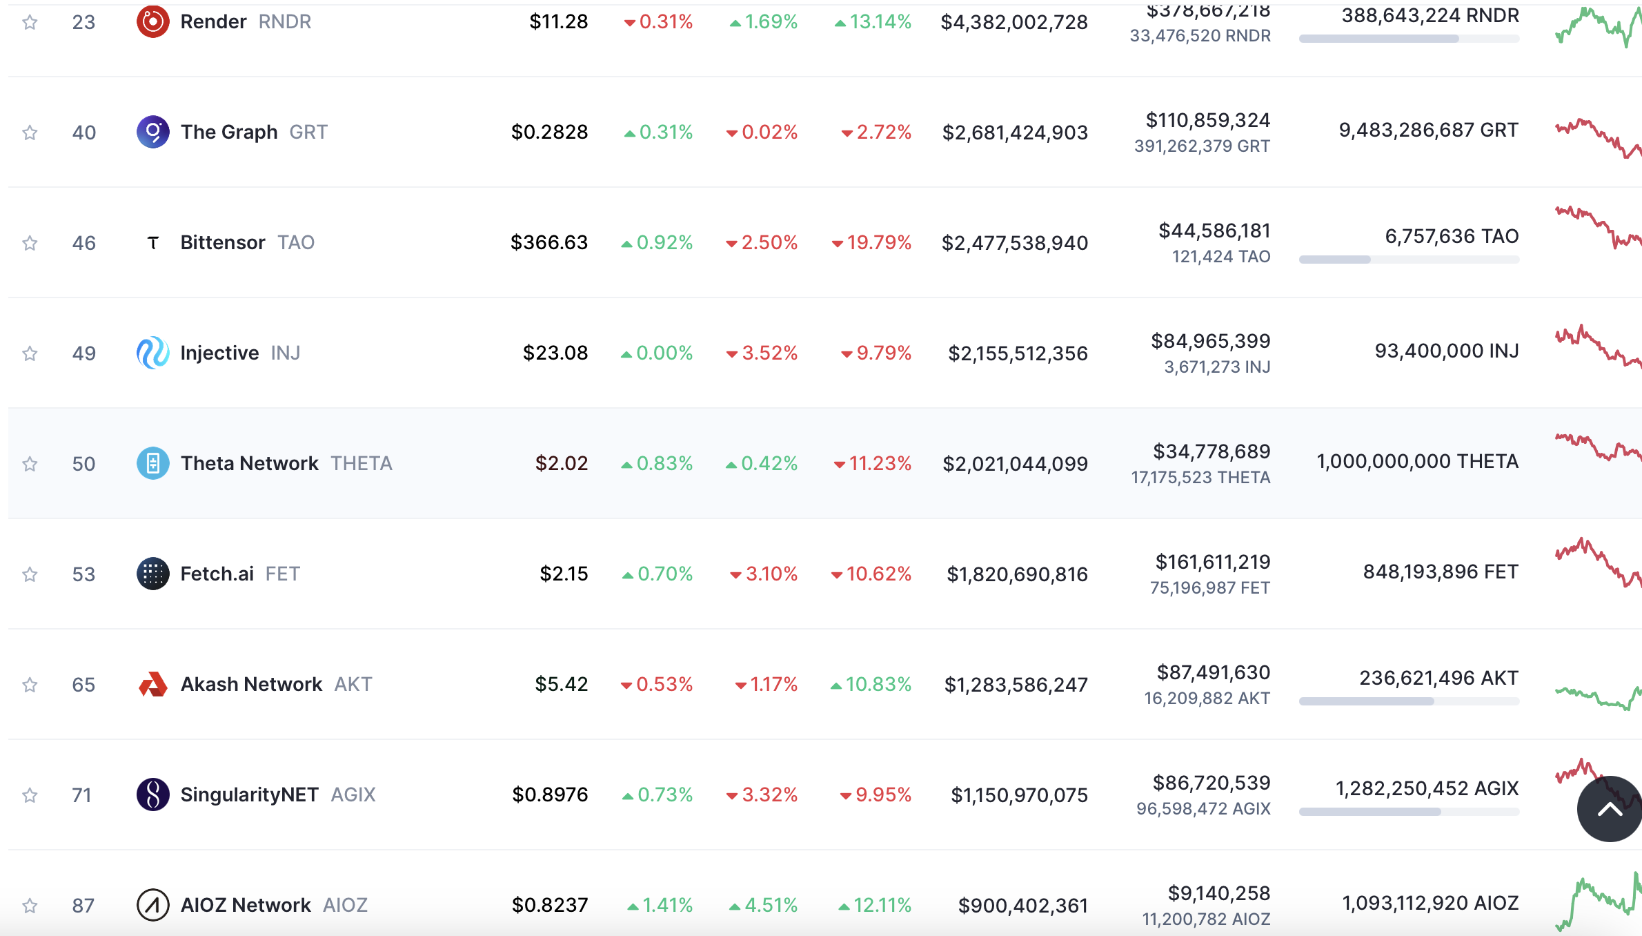Click the Fetch.ai coin logo
Viewport: 1642px width, 936px height.
pyautogui.click(x=152, y=574)
